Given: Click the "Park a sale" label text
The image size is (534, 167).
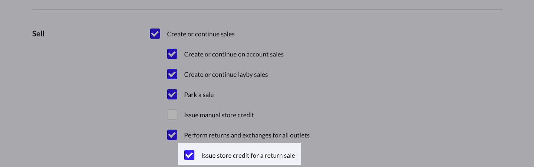Looking at the screenshot, I should [x=199, y=95].
